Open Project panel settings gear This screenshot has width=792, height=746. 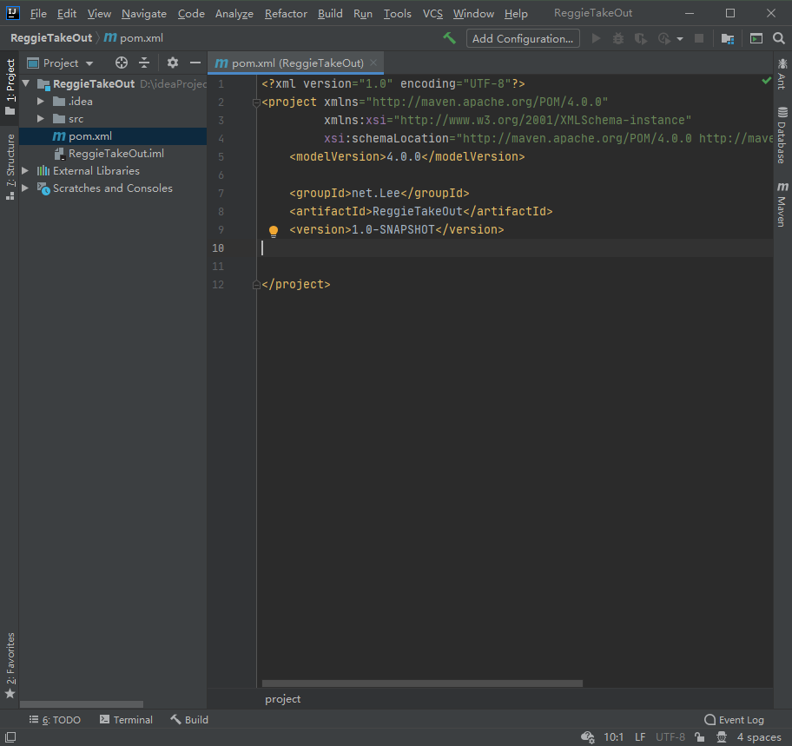click(173, 63)
